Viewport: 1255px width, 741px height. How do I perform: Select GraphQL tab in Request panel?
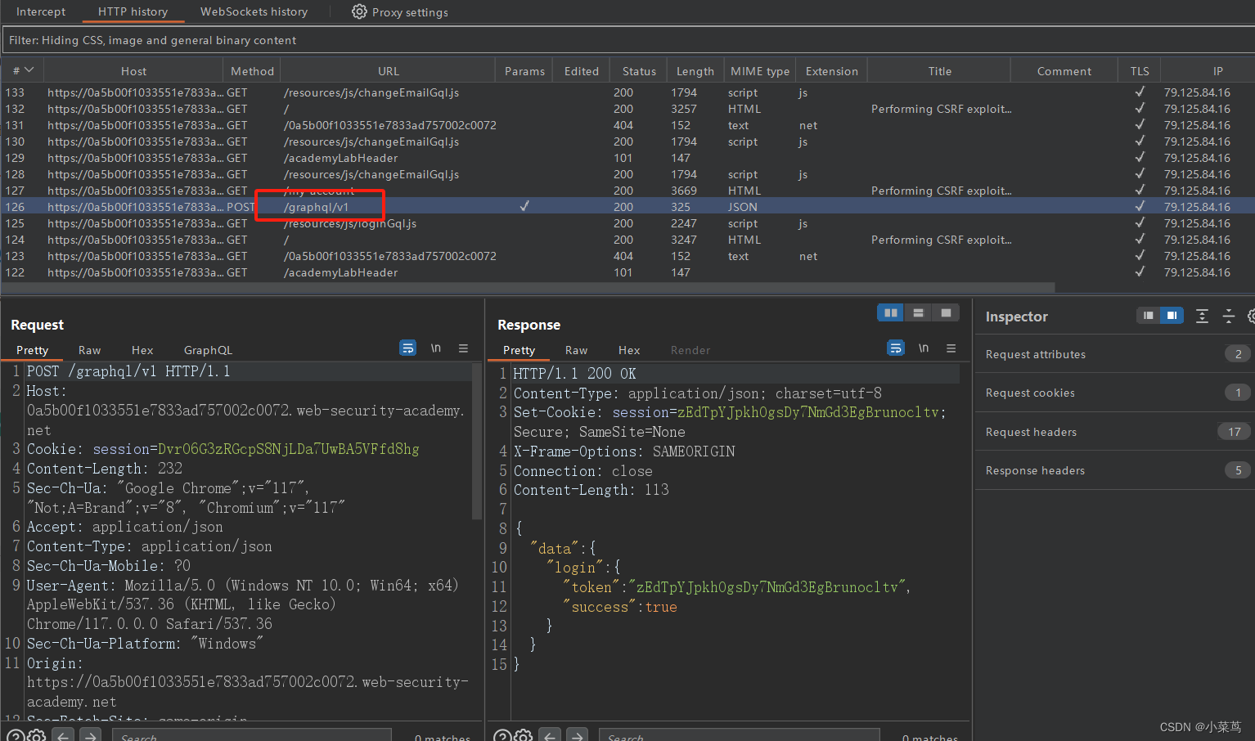[x=208, y=350]
